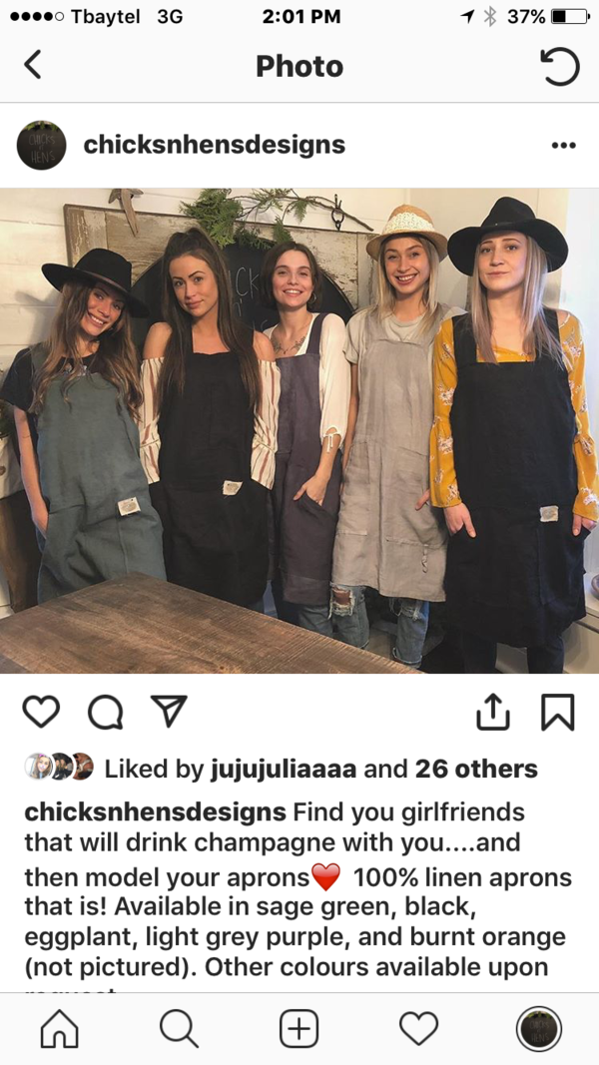Open the three-dot post options menu
The width and height of the screenshot is (599, 1065).
[x=564, y=146]
